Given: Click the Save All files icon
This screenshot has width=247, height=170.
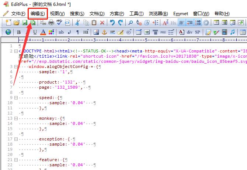Looking at the screenshot, I should (x=34, y=23).
